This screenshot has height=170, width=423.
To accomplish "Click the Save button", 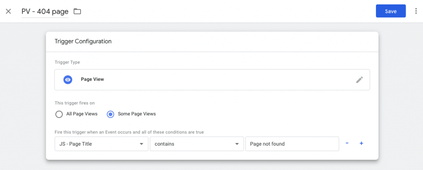I will tap(390, 11).
